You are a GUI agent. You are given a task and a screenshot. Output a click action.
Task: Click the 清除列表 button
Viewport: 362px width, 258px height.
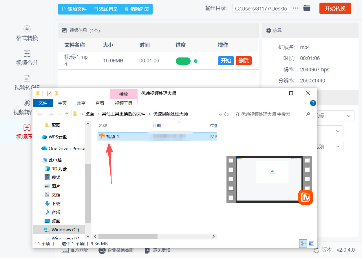point(137,9)
